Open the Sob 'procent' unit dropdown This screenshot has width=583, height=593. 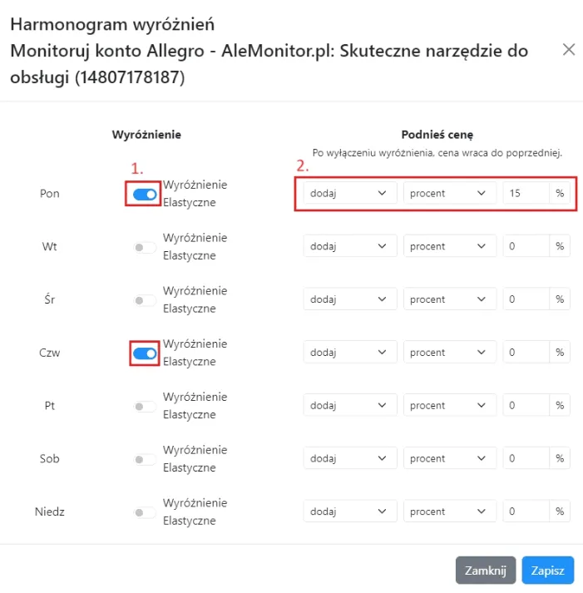point(449,458)
